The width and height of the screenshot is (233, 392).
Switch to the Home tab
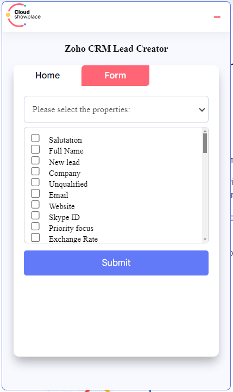48,76
